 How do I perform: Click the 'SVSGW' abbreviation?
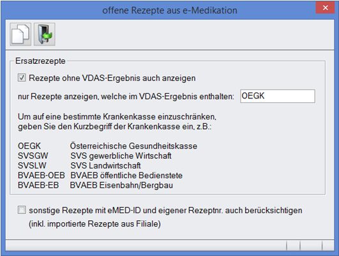33,156
